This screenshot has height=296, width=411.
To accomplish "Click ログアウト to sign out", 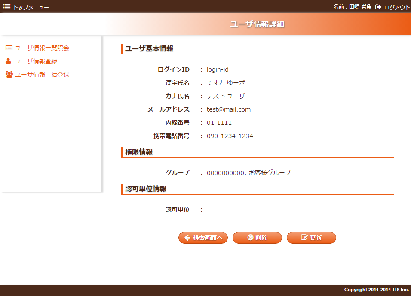I will tap(397, 7).
